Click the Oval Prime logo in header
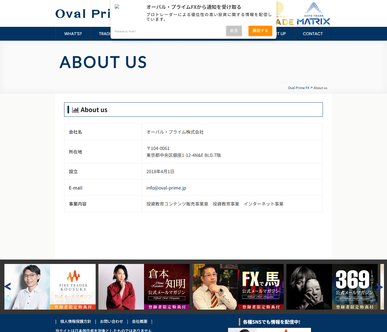This screenshot has width=387, height=332. click(x=83, y=14)
